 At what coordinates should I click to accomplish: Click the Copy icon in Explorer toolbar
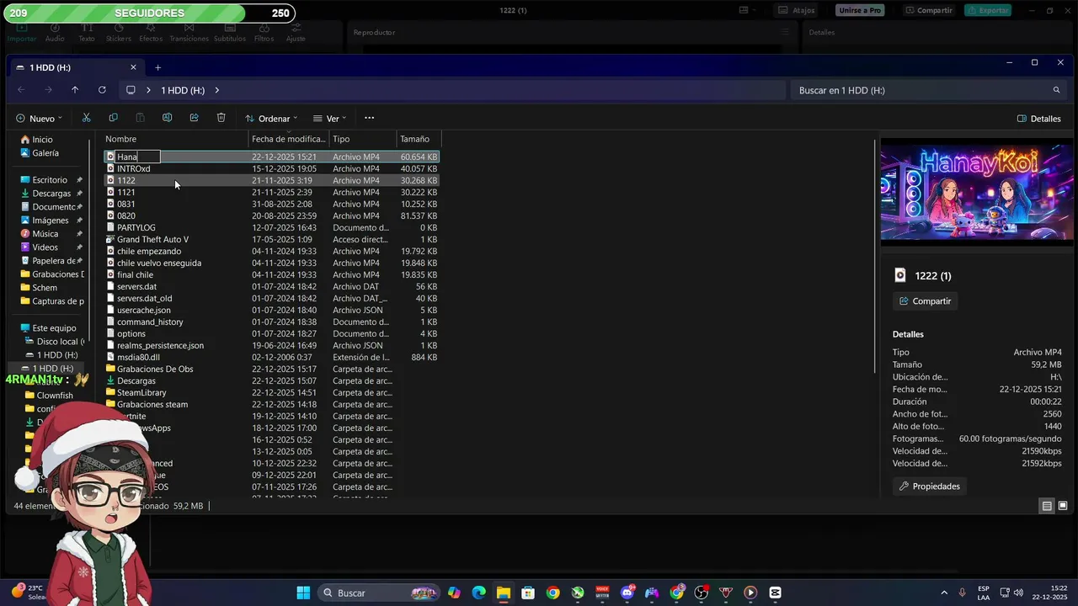click(x=113, y=118)
